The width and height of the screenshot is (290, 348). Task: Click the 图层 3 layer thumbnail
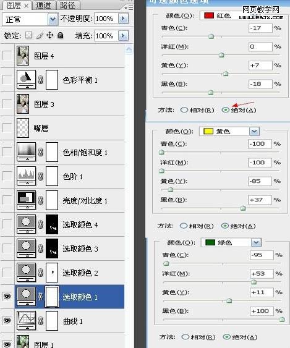(23, 104)
